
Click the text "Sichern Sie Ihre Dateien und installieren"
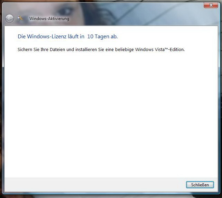[57, 50]
